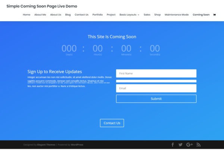This screenshot has height=155, width=224.
Task: Submit the signup form
Action: [x=156, y=99]
